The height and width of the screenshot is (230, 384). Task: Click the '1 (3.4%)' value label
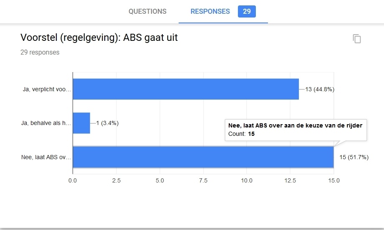pos(107,123)
